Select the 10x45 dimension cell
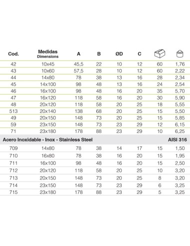This screenshot has height=246, width=190. (48, 64)
